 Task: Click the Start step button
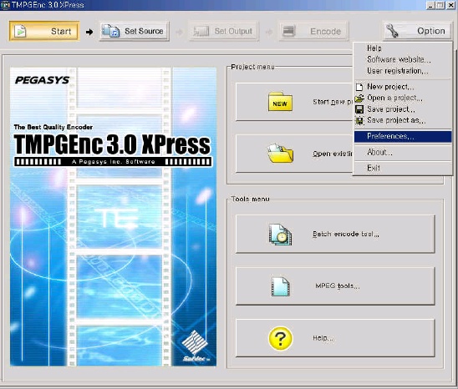[x=44, y=31]
